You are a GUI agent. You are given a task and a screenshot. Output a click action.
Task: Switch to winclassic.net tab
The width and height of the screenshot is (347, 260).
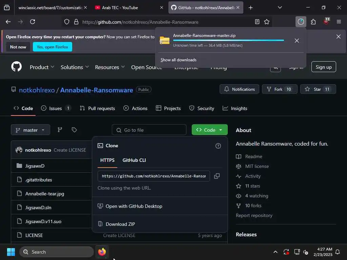click(x=50, y=7)
